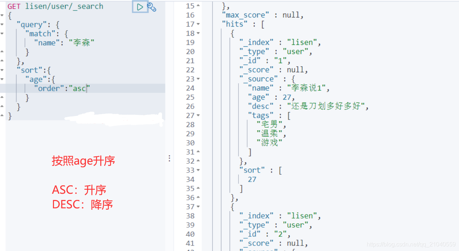Screen dimensions: 459x251
Task: Click "_score" : null on line 22
Action: (274, 70)
